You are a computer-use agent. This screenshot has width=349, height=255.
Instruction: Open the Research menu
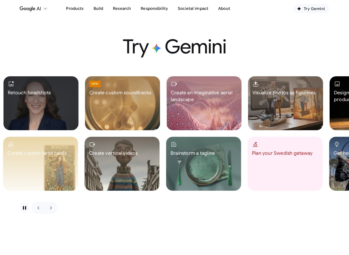pyautogui.click(x=122, y=8)
